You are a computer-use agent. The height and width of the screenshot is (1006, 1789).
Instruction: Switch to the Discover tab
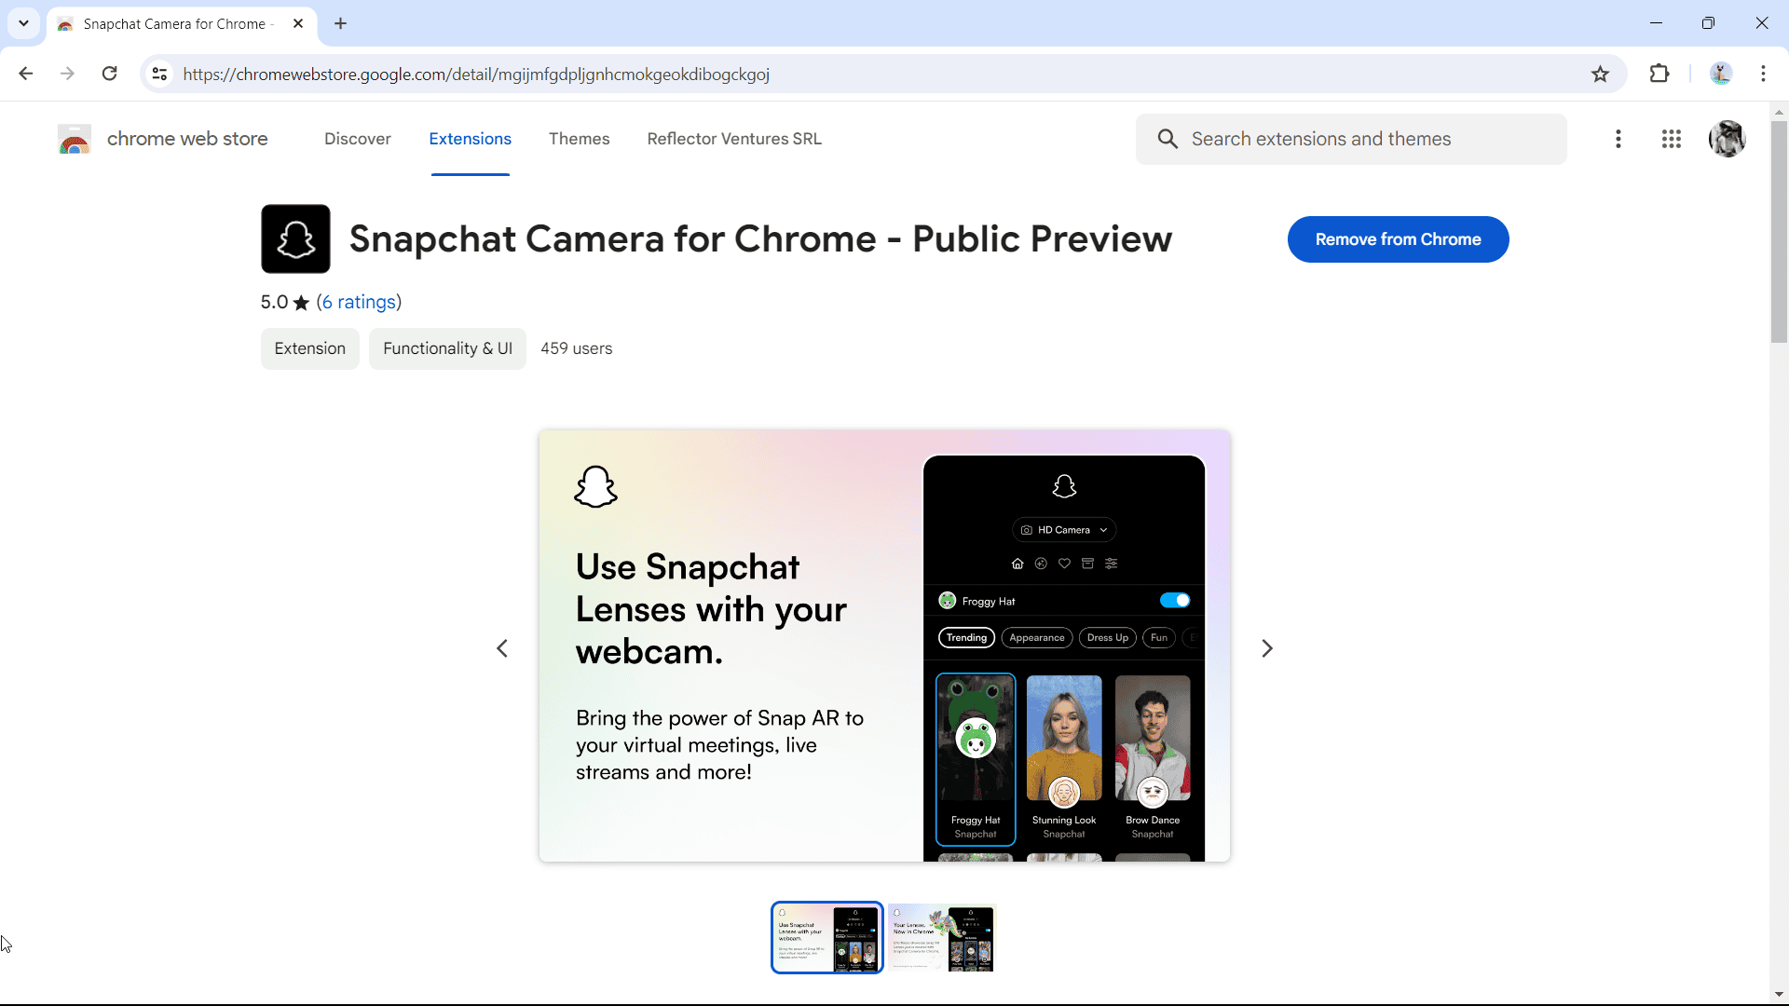point(357,139)
